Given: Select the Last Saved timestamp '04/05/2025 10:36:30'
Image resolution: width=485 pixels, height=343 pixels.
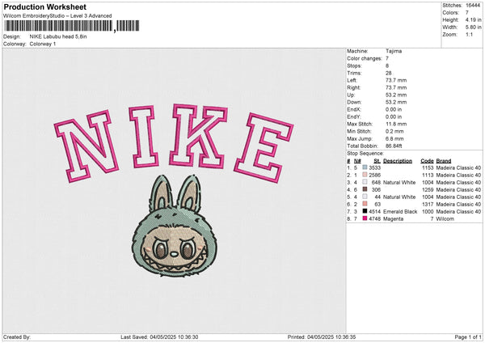Looking at the screenshot, I should point(174,337).
